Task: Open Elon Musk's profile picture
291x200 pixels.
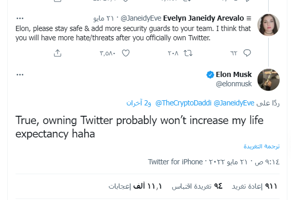Action: 268,80
